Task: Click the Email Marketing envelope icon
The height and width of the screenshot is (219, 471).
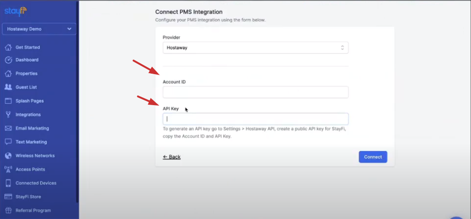Action: [x=8, y=128]
